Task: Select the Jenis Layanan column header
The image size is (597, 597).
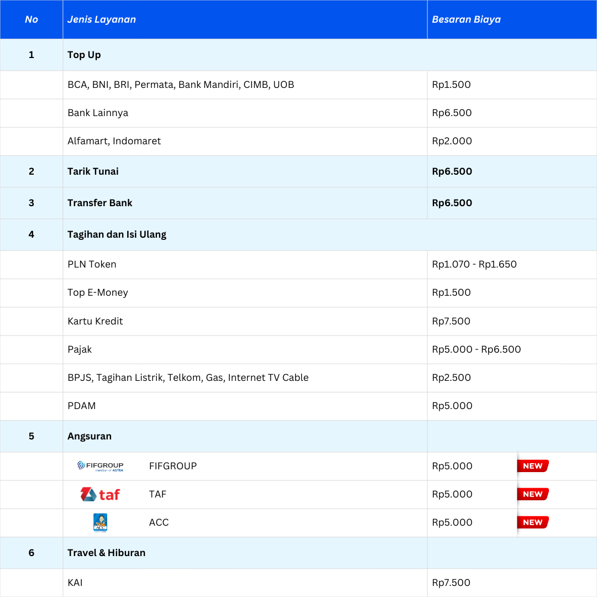Action: tap(102, 19)
